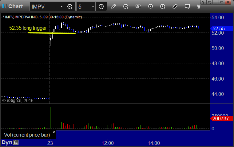Select the pencil drawing tool
Screen dimensions: 234x147
[113, 6]
